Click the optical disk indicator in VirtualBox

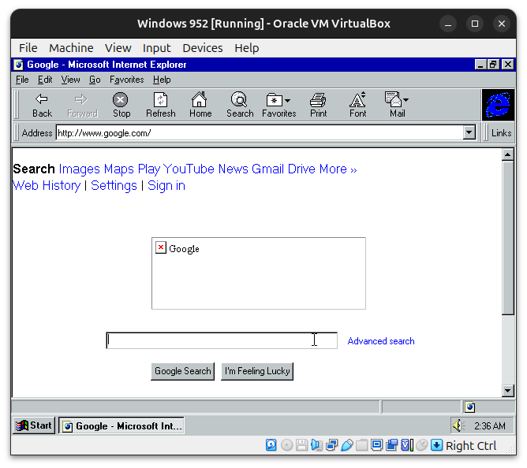pos(286,445)
